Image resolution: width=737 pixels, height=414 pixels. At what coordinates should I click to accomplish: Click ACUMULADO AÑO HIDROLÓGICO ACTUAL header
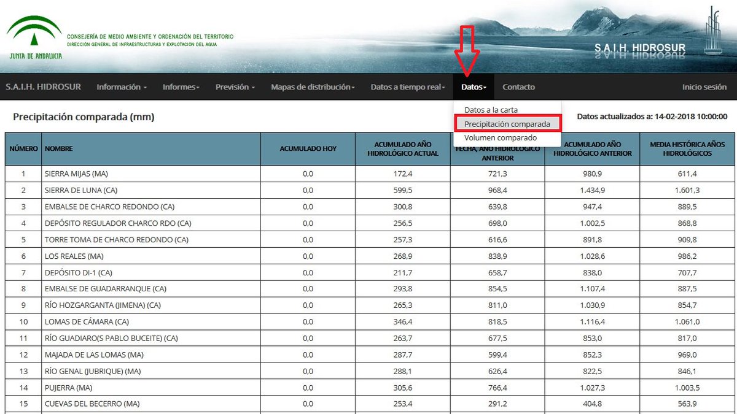(403, 149)
